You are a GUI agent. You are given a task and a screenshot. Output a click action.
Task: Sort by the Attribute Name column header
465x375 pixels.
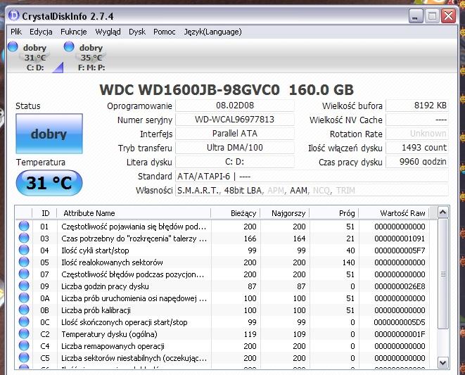(134, 213)
